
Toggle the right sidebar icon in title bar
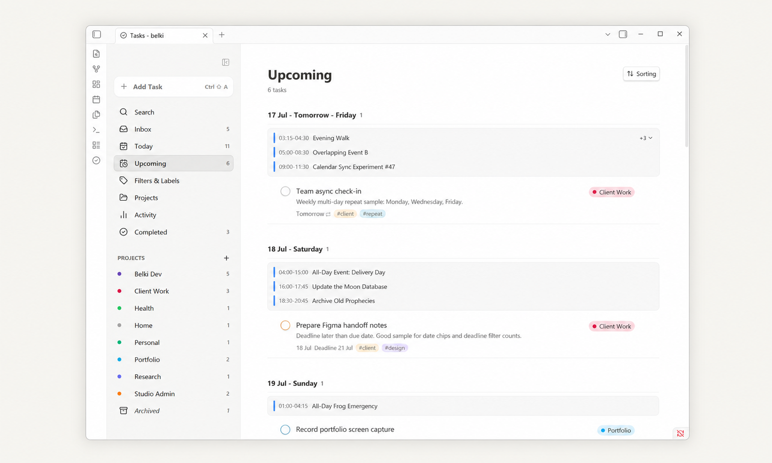[623, 34]
